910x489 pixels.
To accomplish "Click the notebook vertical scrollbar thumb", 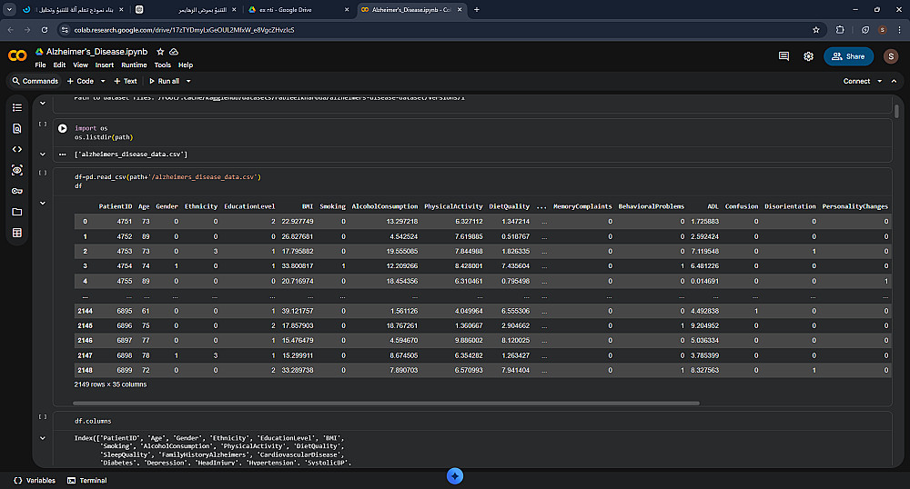I will coord(896,111).
